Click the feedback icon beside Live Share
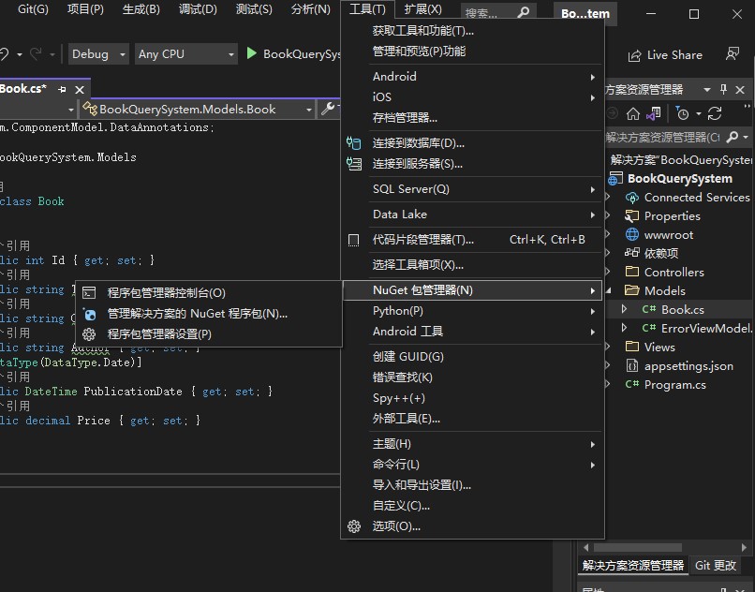 coord(733,54)
